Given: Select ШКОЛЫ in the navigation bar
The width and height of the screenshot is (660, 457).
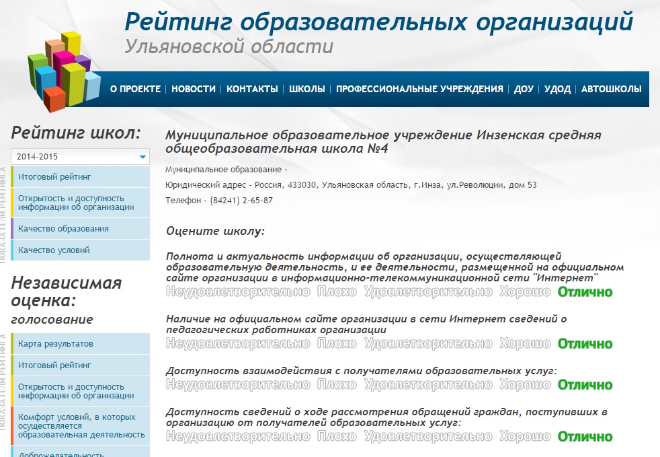Looking at the screenshot, I should 307,89.
